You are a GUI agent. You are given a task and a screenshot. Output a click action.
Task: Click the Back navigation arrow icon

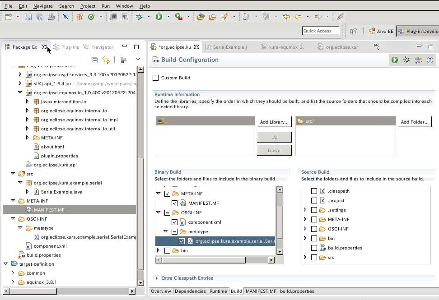[x=298, y=17]
